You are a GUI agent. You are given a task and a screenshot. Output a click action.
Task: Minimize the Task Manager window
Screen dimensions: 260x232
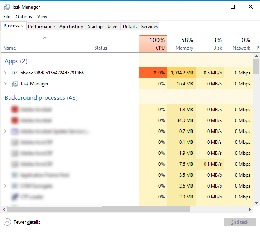pos(215,7)
